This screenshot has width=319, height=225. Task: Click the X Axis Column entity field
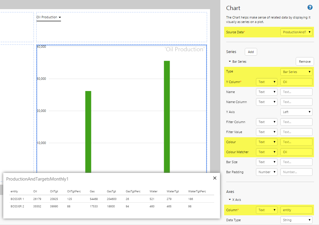296,210
